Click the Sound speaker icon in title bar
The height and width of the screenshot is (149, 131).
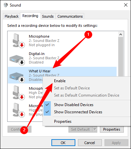tap(6, 5)
